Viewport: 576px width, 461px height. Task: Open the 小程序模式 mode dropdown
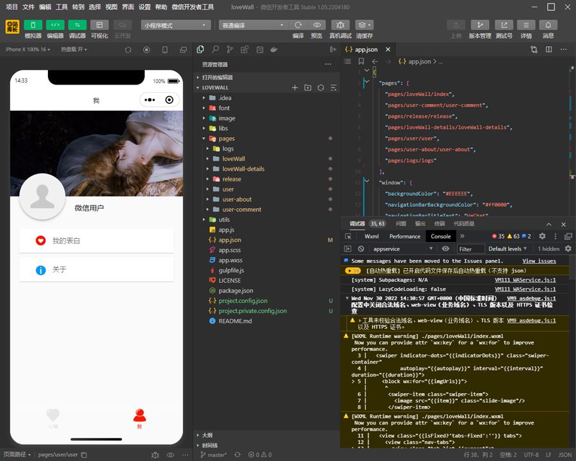pos(176,25)
